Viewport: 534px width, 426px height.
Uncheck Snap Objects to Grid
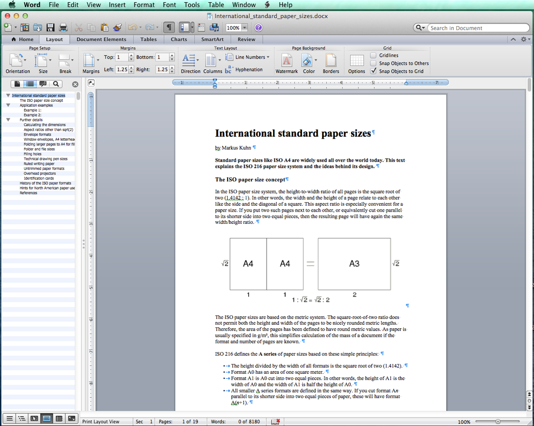(x=373, y=71)
